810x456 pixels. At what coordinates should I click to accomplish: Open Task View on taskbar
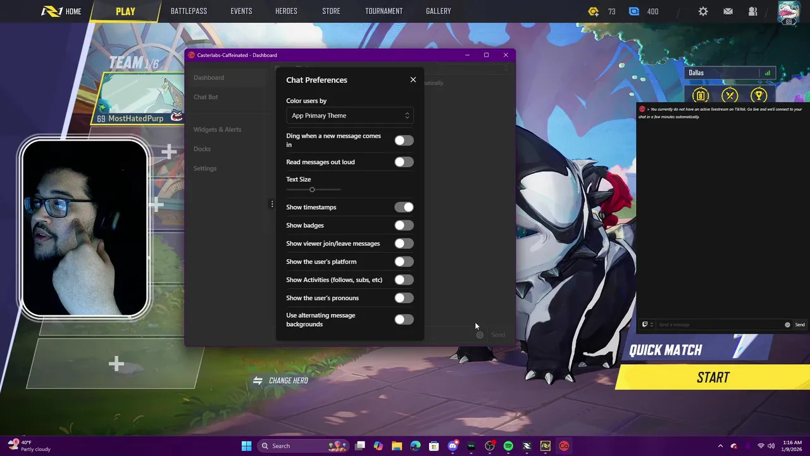pyautogui.click(x=360, y=446)
